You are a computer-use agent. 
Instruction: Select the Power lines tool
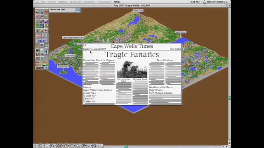tap(37, 16)
